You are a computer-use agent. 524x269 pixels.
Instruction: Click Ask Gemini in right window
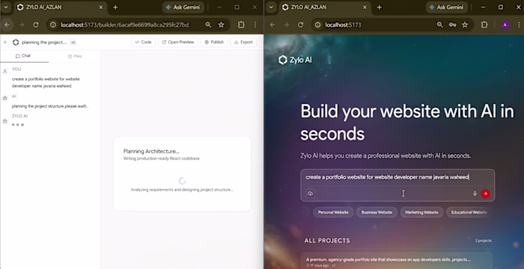[447, 7]
